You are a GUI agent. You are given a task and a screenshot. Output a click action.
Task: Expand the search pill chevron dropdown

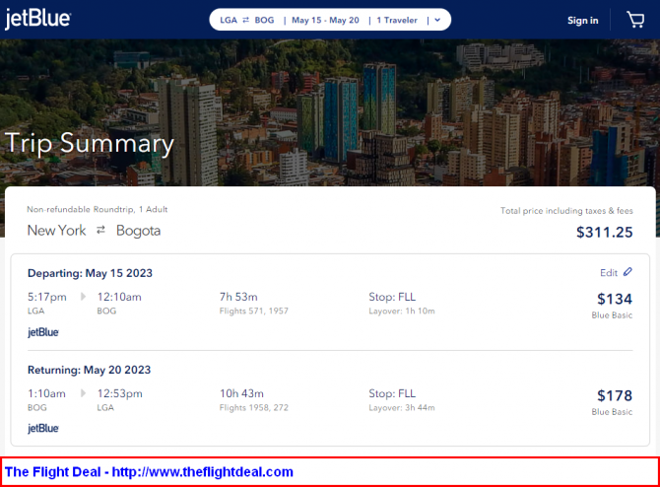pos(437,20)
